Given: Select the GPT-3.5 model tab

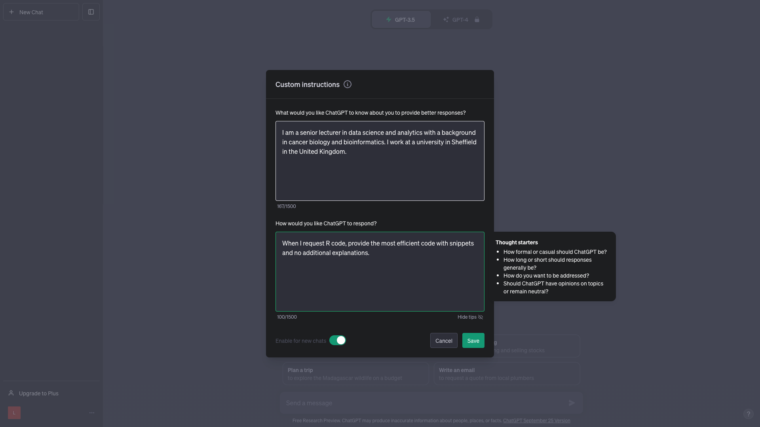Looking at the screenshot, I should [401, 19].
